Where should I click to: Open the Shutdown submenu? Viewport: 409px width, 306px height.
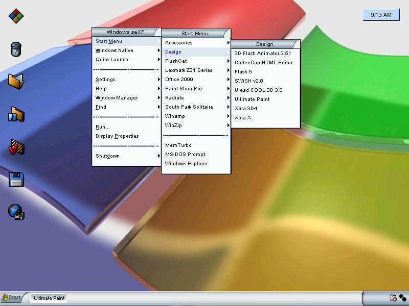126,156
